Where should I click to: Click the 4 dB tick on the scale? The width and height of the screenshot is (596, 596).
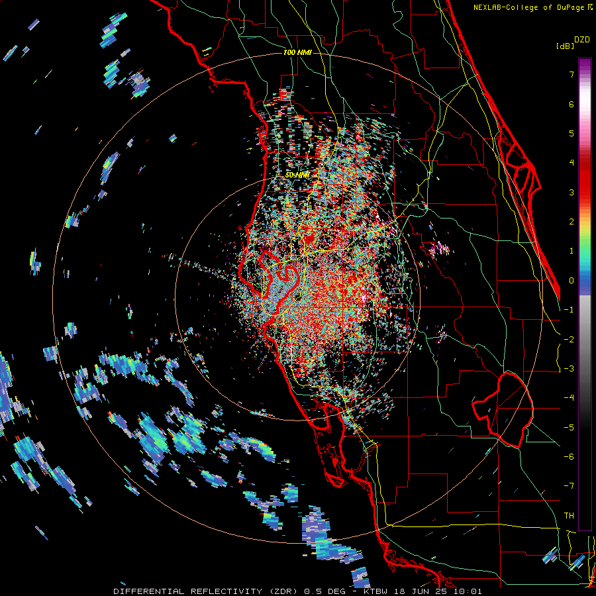(571, 163)
